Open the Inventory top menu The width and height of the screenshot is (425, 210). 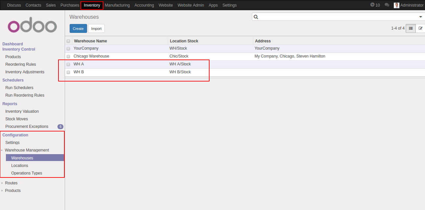[92, 5]
